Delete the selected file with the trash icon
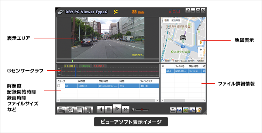Viewport: 262px width, 133px height. point(89,110)
